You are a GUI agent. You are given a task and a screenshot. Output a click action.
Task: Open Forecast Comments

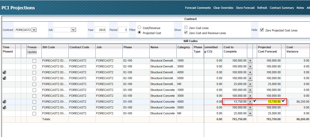pos(198,8)
